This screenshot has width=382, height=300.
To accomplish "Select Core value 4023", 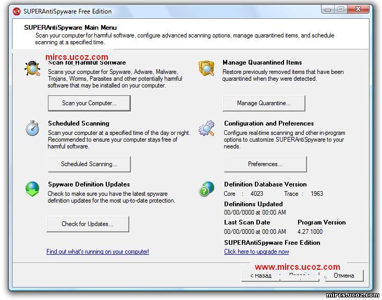I will tap(257, 194).
